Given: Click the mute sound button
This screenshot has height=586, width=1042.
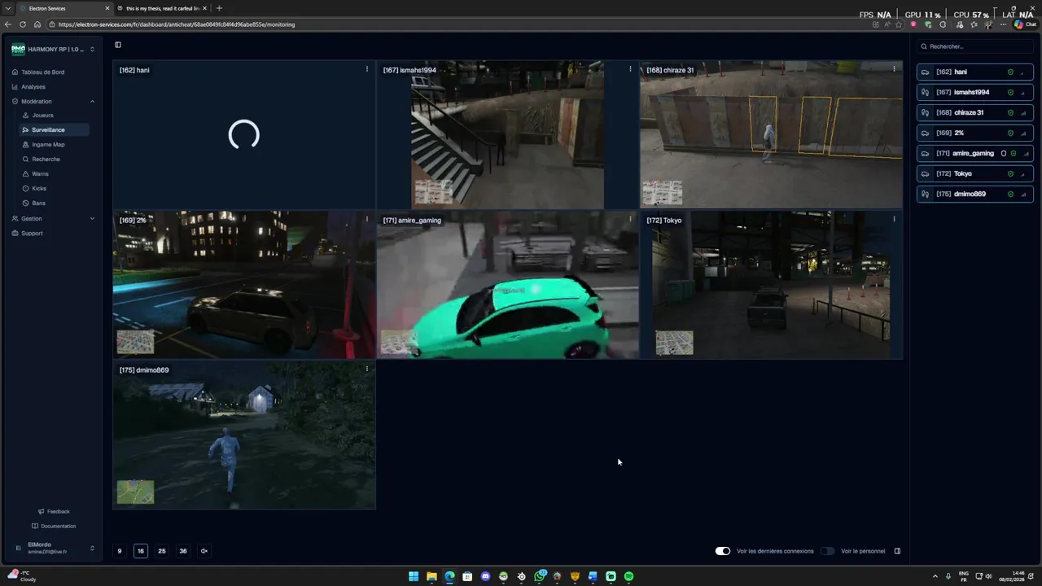Looking at the screenshot, I should (x=204, y=551).
